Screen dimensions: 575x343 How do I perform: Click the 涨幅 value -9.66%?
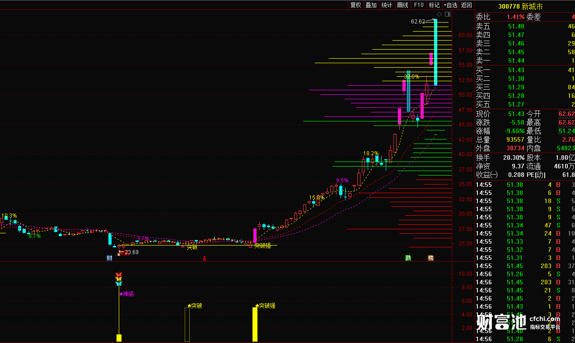click(514, 131)
